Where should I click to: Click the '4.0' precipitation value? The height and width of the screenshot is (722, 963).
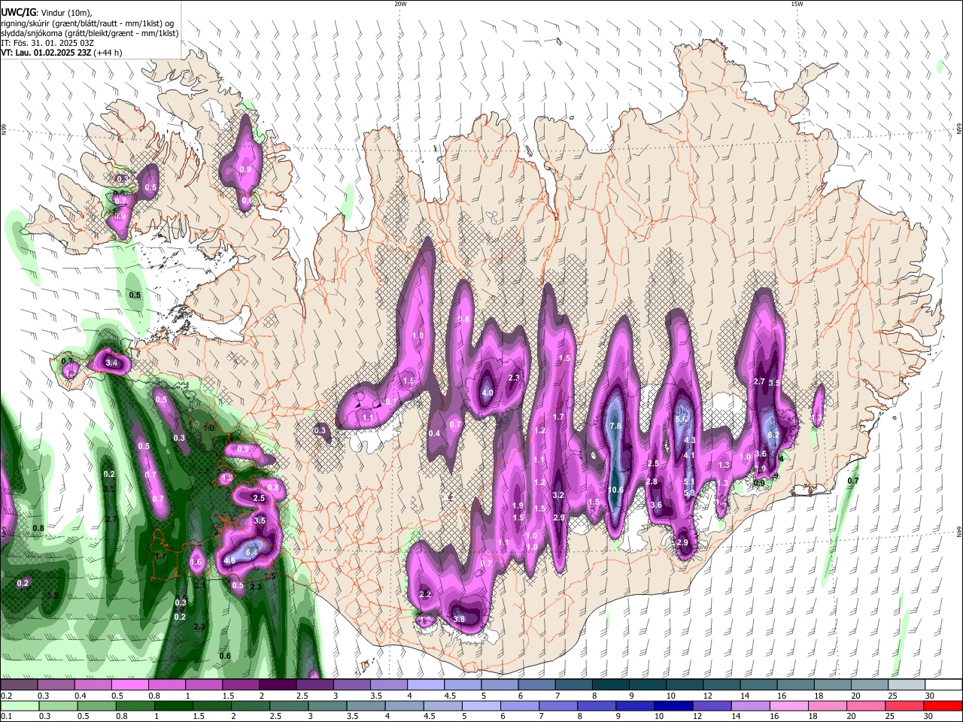click(x=487, y=393)
